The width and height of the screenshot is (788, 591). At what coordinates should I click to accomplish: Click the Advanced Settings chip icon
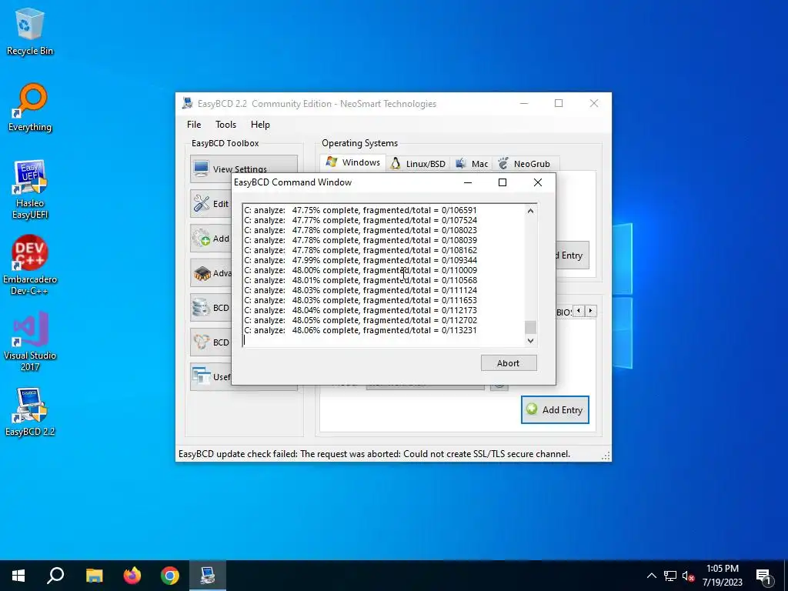click(x=202, y=273)
